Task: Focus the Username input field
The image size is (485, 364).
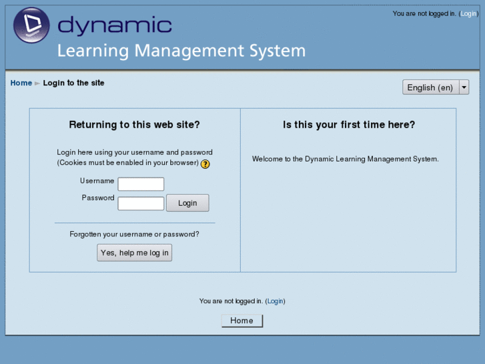Action: (x=141, y=184)
